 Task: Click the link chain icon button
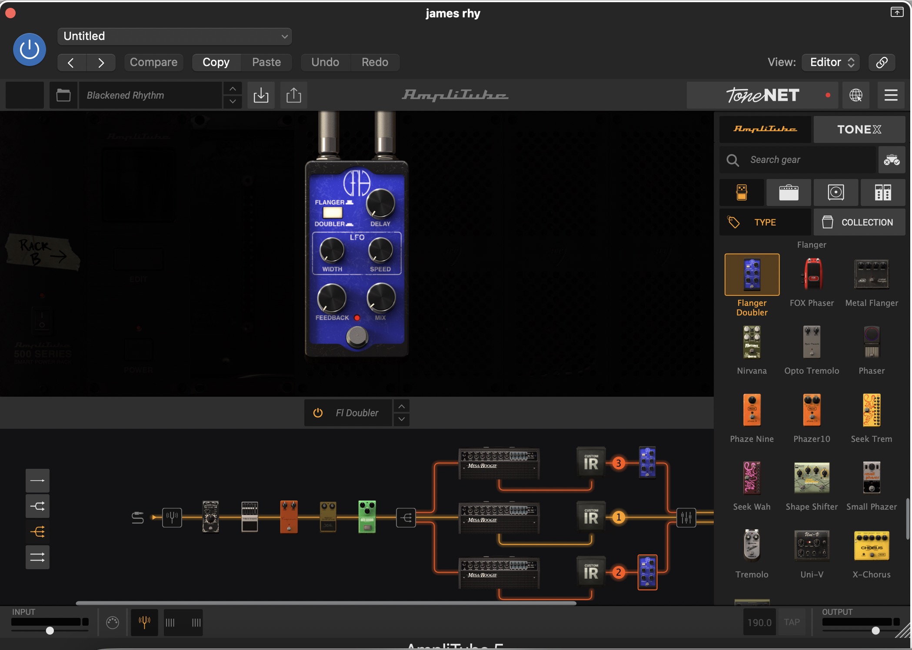pyautogui.click(x=882, y=63)
